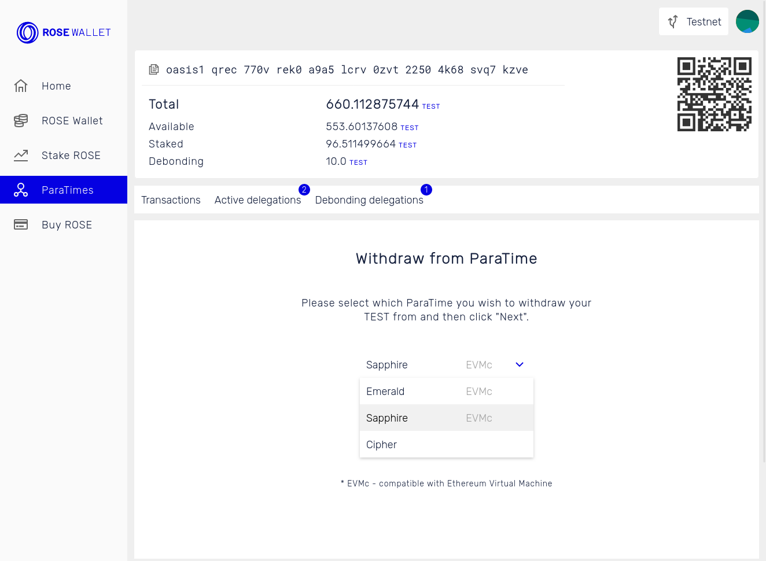Open the Testnet network selector
766x561 pixels.
coord(693,21)
